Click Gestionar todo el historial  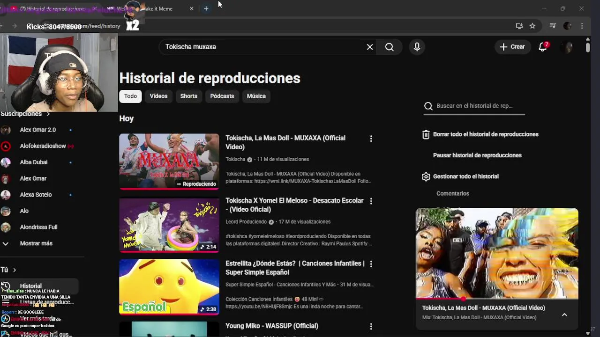465,176
